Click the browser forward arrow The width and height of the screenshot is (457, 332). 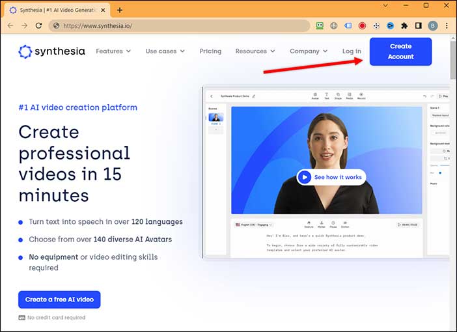25,25
